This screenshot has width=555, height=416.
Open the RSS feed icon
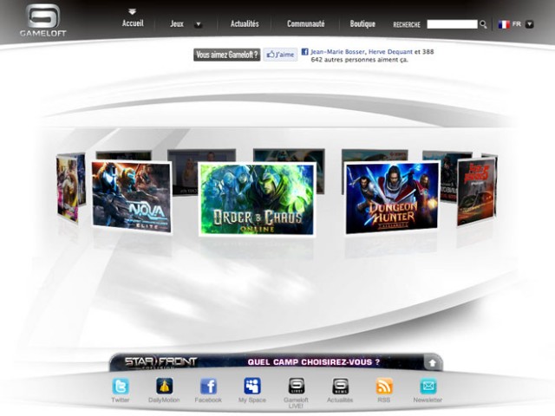[384, 386]
